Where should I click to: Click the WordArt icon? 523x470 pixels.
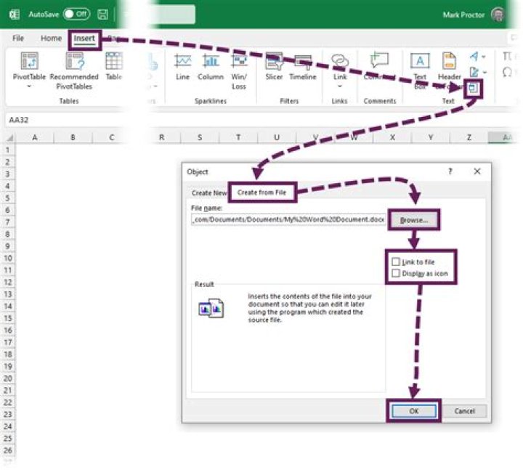tap(474, 57)
